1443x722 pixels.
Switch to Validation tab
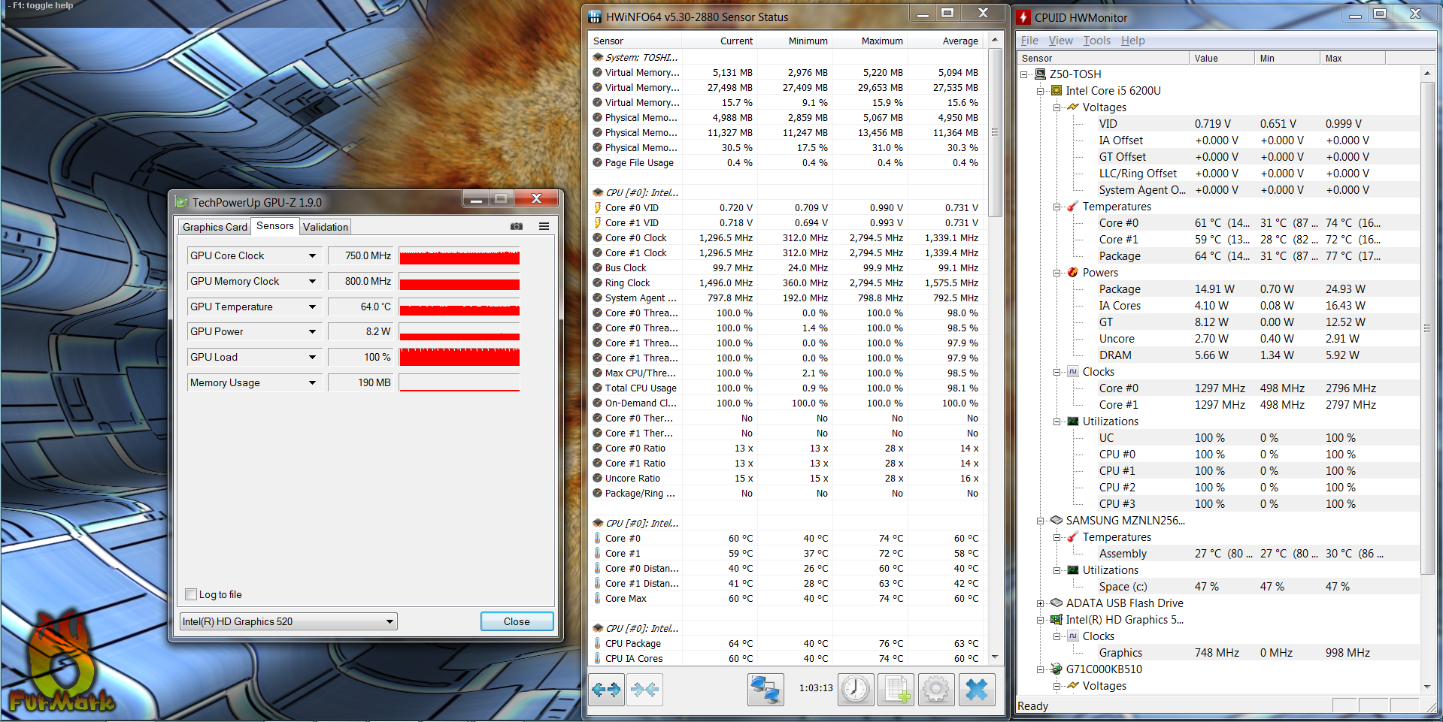point(326,227)
